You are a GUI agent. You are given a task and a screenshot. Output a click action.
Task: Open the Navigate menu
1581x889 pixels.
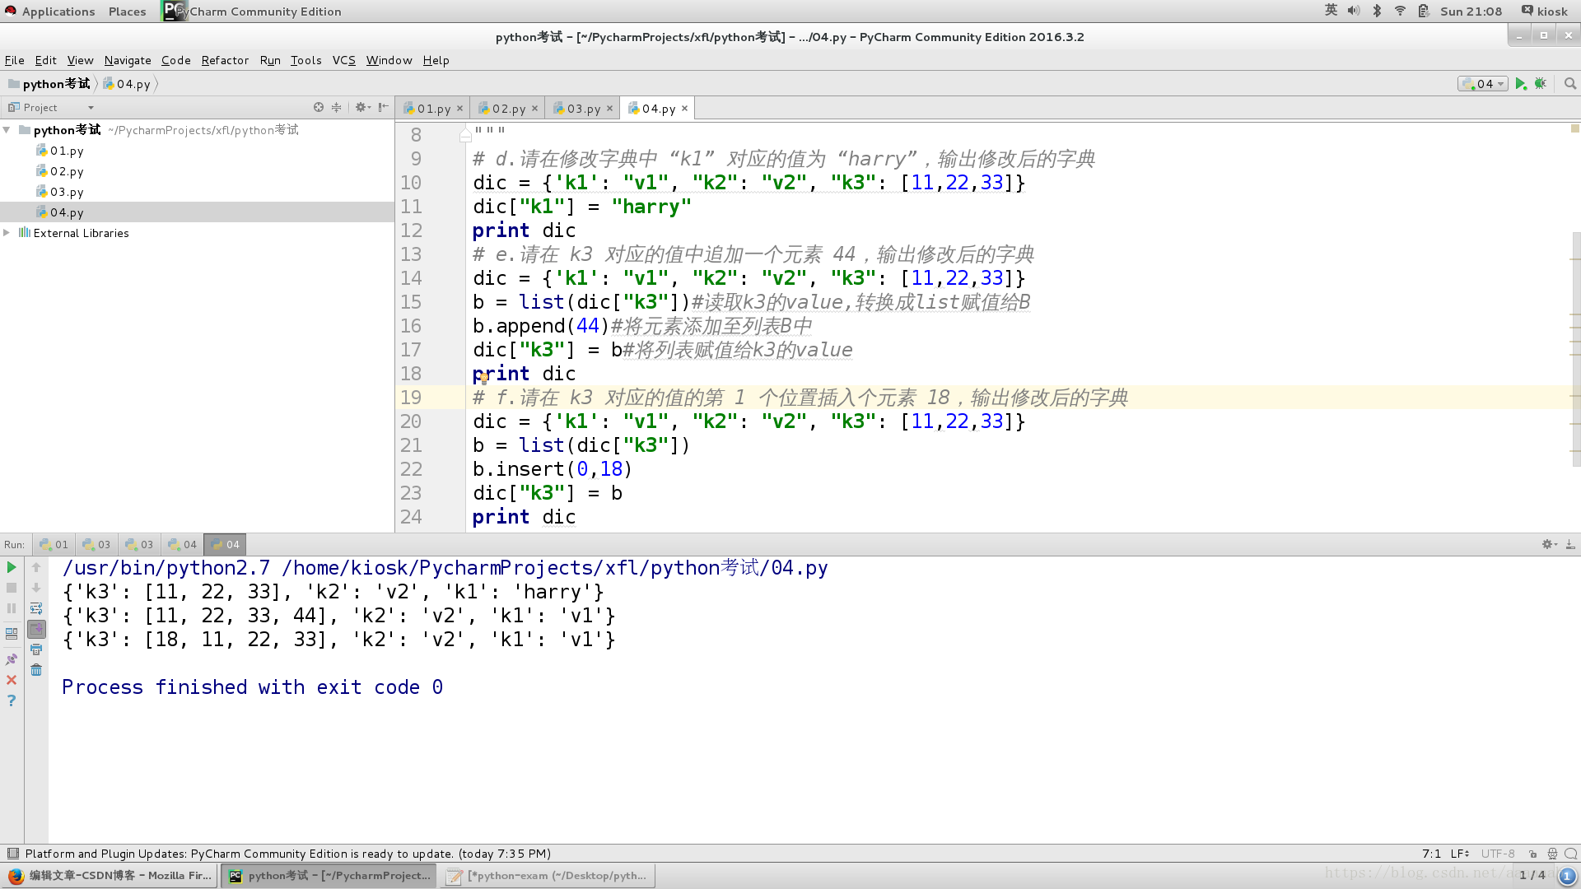point(128,60)
